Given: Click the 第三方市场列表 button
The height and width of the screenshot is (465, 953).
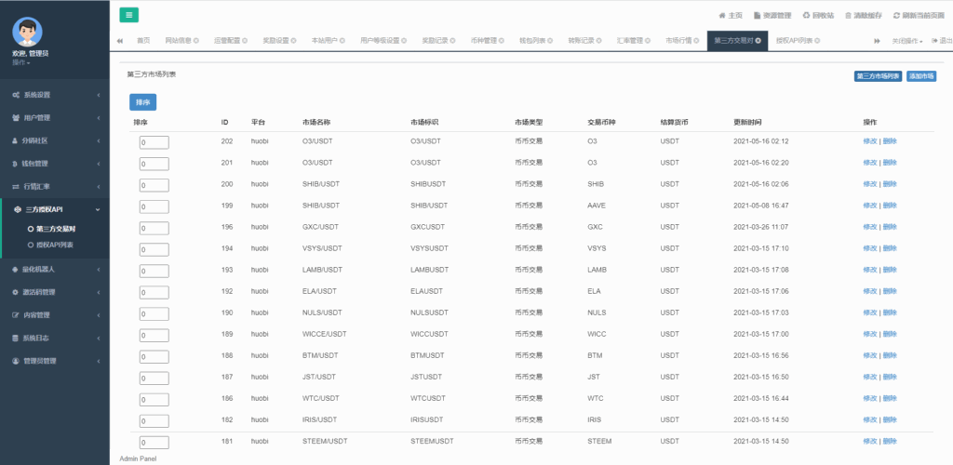Looking at the screenshot, I should pos(878,76).
